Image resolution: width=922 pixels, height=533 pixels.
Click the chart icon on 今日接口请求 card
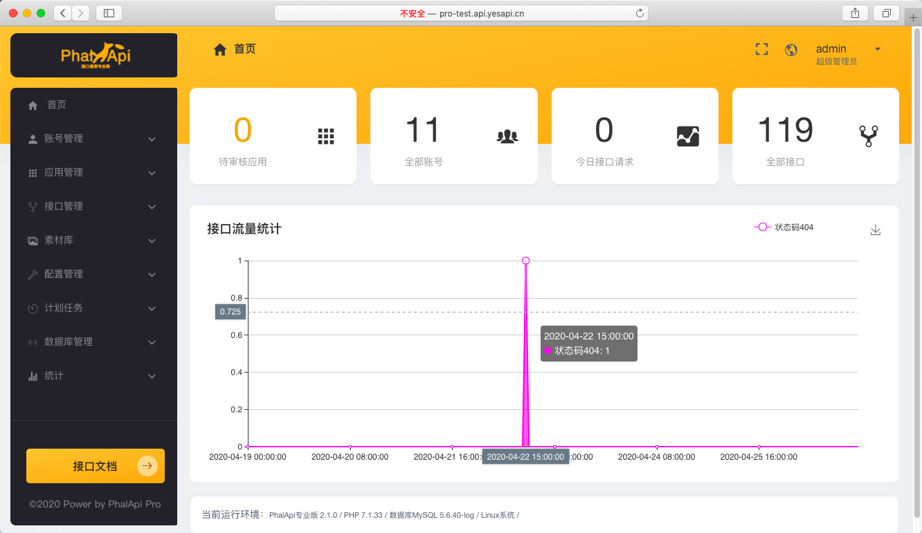tap(687, 136)
